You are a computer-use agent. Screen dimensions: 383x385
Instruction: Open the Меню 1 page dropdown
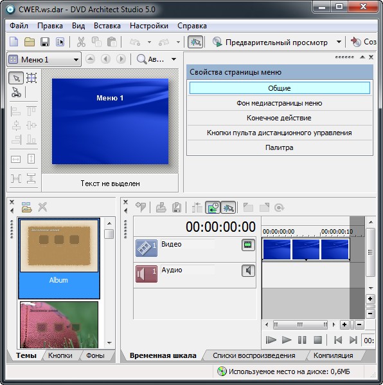click(x=44, y=59)
